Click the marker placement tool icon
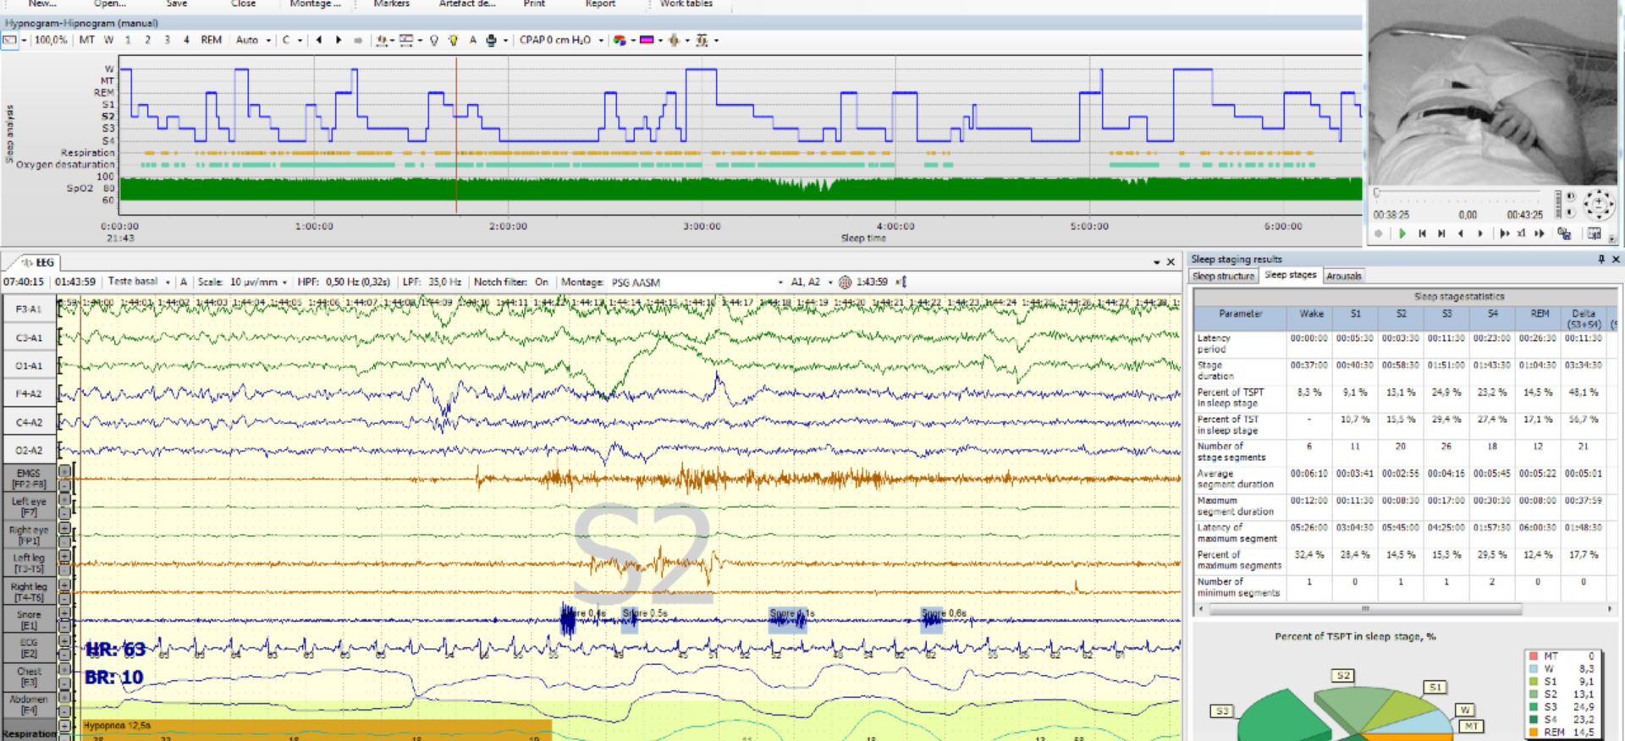1625x741 pixels. [x=381, y=40]
